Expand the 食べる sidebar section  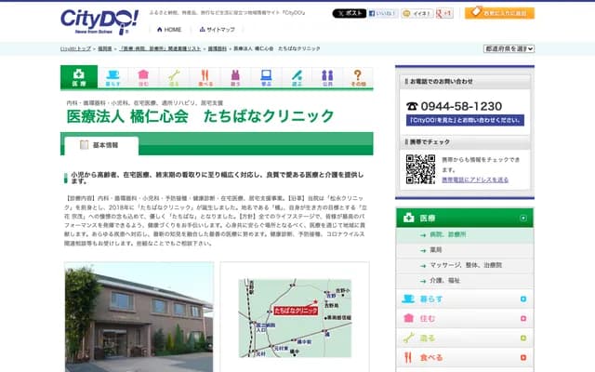pyautogui.click(x=523, y=357)
